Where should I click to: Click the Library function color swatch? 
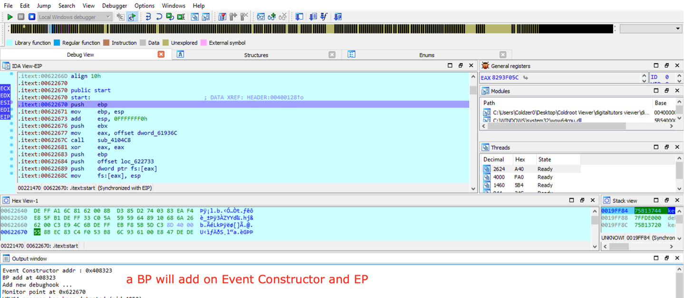(x=10, y=43)
